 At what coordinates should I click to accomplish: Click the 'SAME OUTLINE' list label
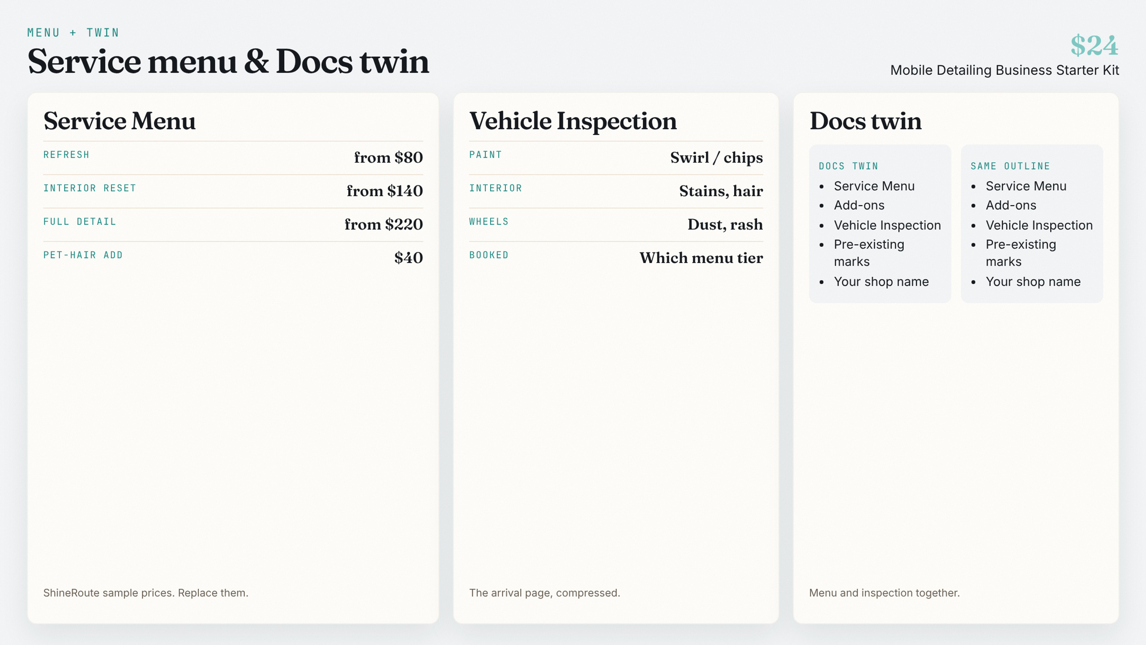1010,166
